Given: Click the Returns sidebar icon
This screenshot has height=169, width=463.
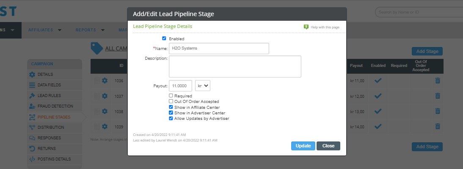Looking at the screenshot, I should point(32,148).
